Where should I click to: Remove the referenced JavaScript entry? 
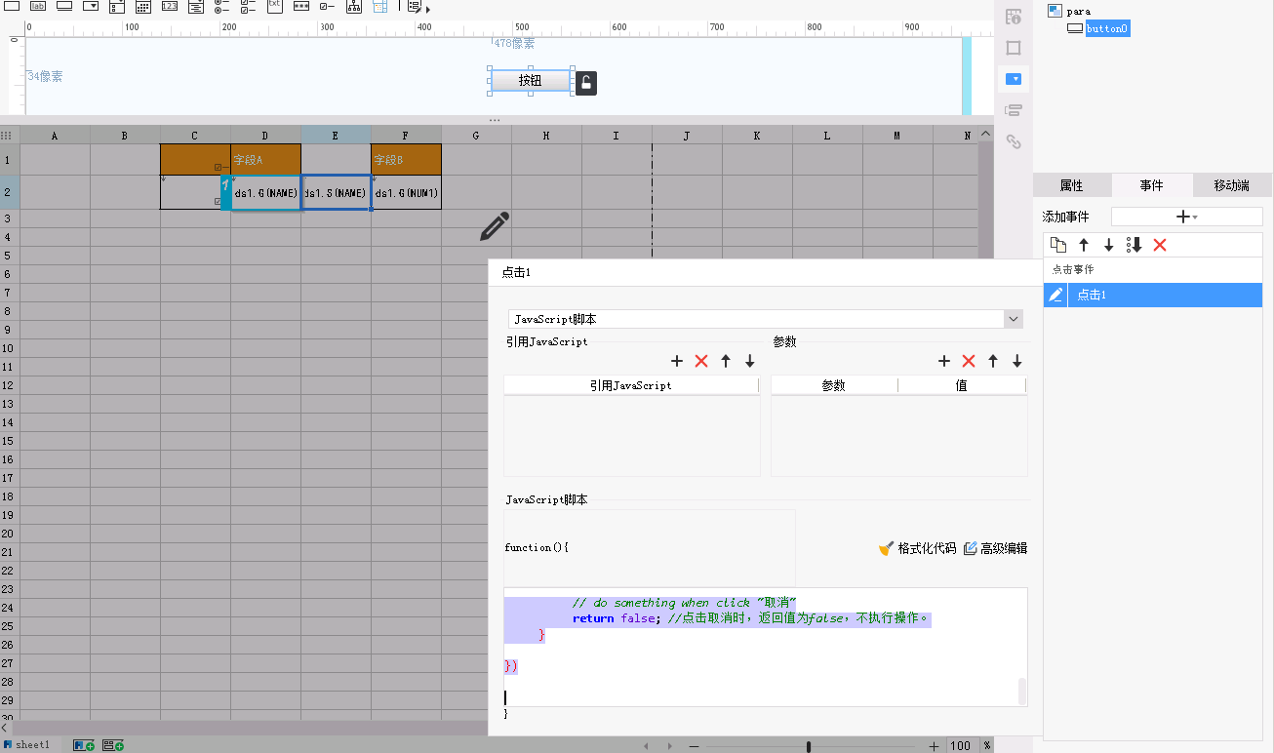tap(701, 361)
